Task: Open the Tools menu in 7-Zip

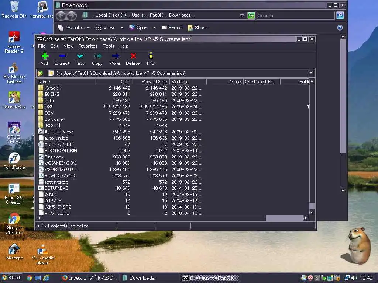Action: tap(109, 46)
